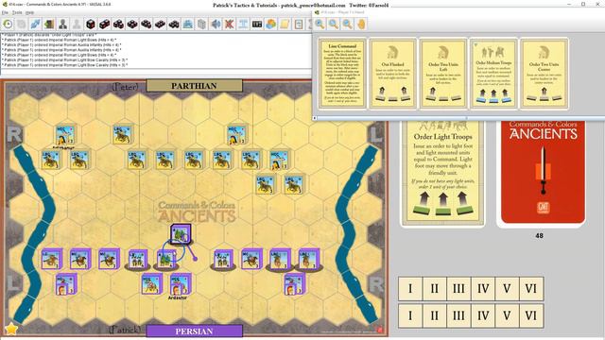This screenshot has width=605, height=340.
Task: Click the bottom row V button
Action: (x=507, y=315)
